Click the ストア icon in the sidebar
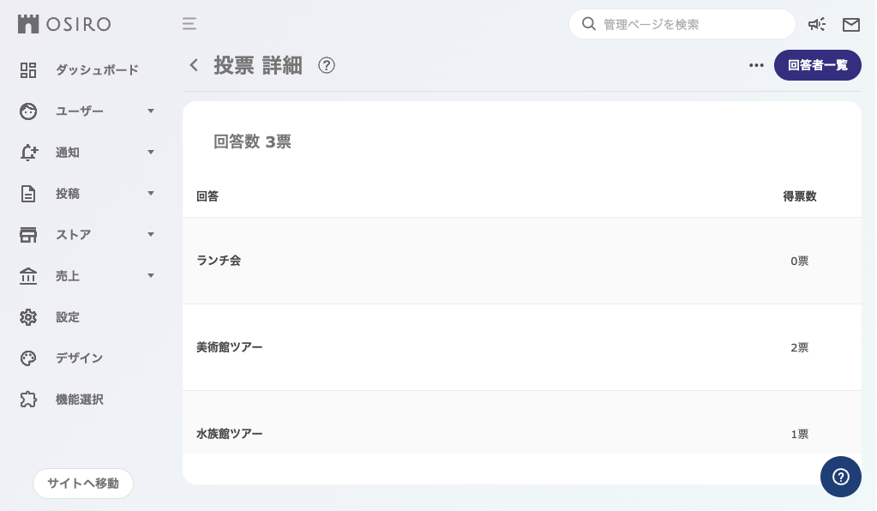Screen dimensions: 877x511 [28, 234]
